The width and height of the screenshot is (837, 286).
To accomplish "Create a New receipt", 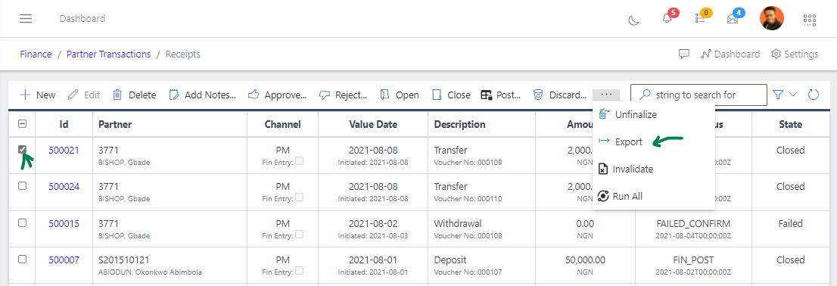I will [x=37, y=95].
